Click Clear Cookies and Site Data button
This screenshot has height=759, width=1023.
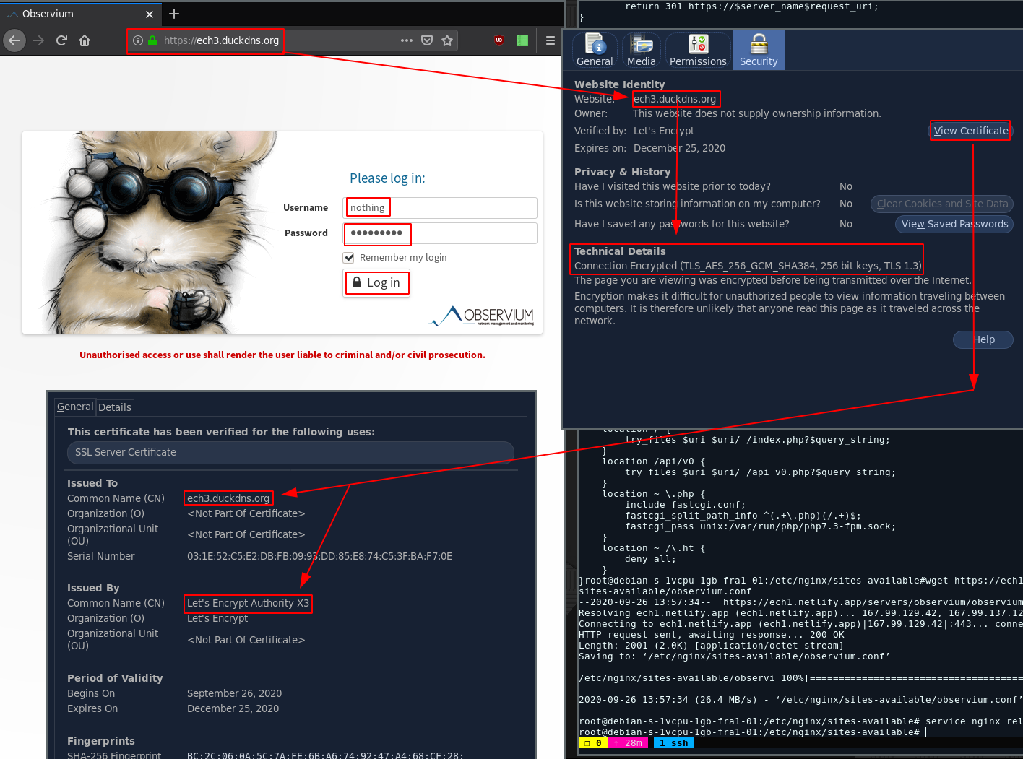coord(942,204)
